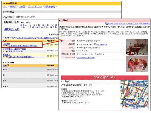Filter names by き
Screen dimensions: 151x113
coord(48,25)
